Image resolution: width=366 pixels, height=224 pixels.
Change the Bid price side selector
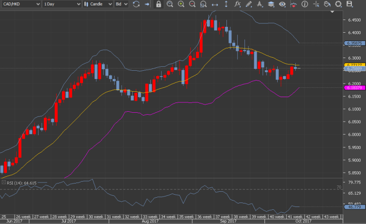tap(121, 4)
